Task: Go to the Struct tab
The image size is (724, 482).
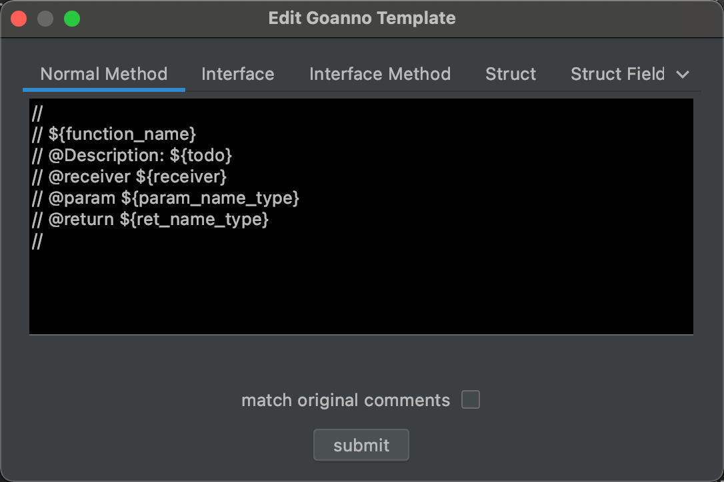Action: 511,75
